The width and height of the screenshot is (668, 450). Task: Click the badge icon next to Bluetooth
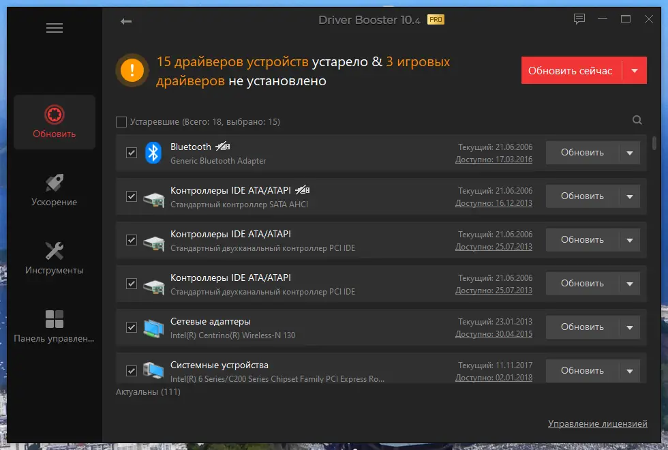[223, 147]
